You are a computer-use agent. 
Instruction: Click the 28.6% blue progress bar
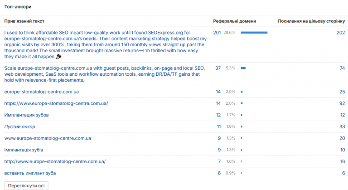(254, 33)
